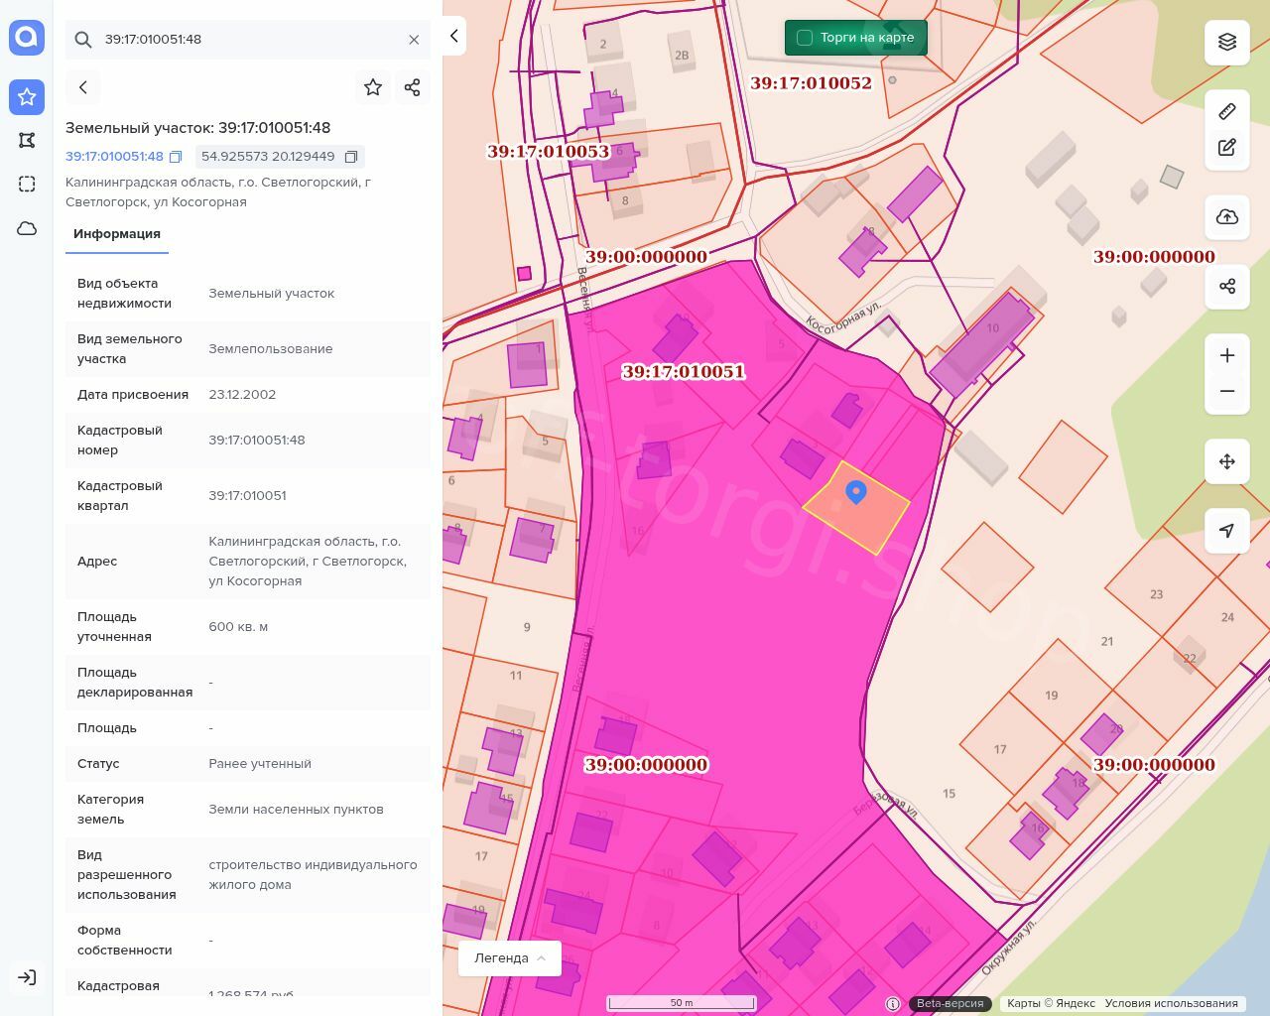Screen dimensions: 1270x1016
Task: Open the Условия использования link
Action: (x=1171, y=1003)
